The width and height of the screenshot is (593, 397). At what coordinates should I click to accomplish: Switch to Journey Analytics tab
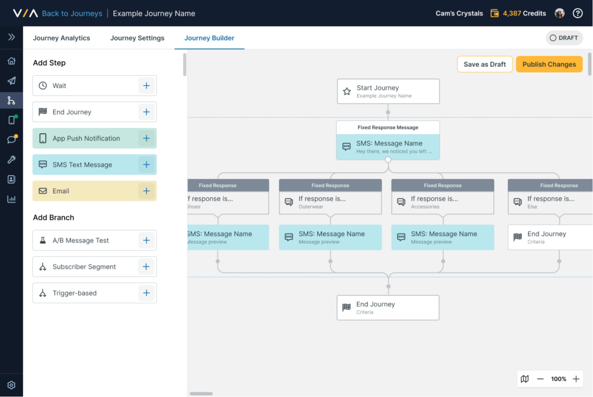[x=61, y=38]
